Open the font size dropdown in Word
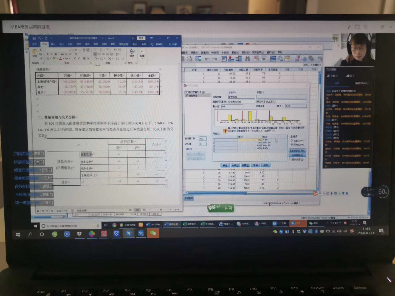395x296 pixels. 80,50
